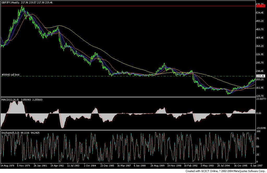Click the white 219.46 current price label

point(261,76)
